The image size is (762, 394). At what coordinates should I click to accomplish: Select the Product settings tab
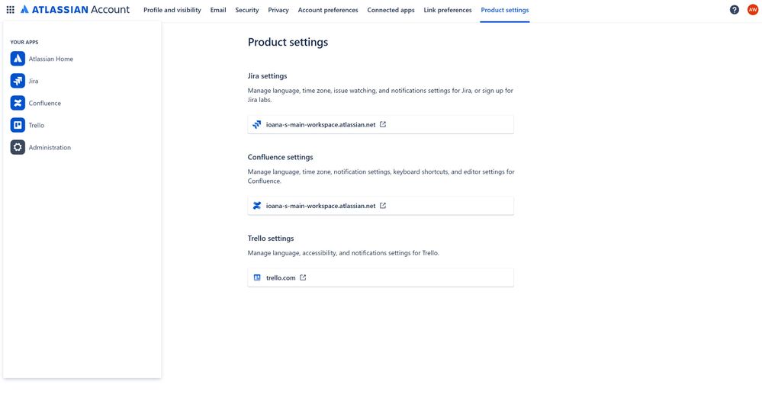(x=505, y=10)
